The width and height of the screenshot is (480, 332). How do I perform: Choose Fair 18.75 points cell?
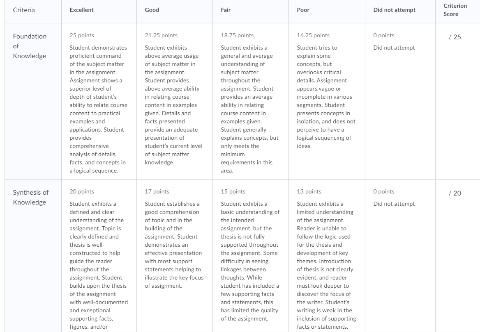250,101
